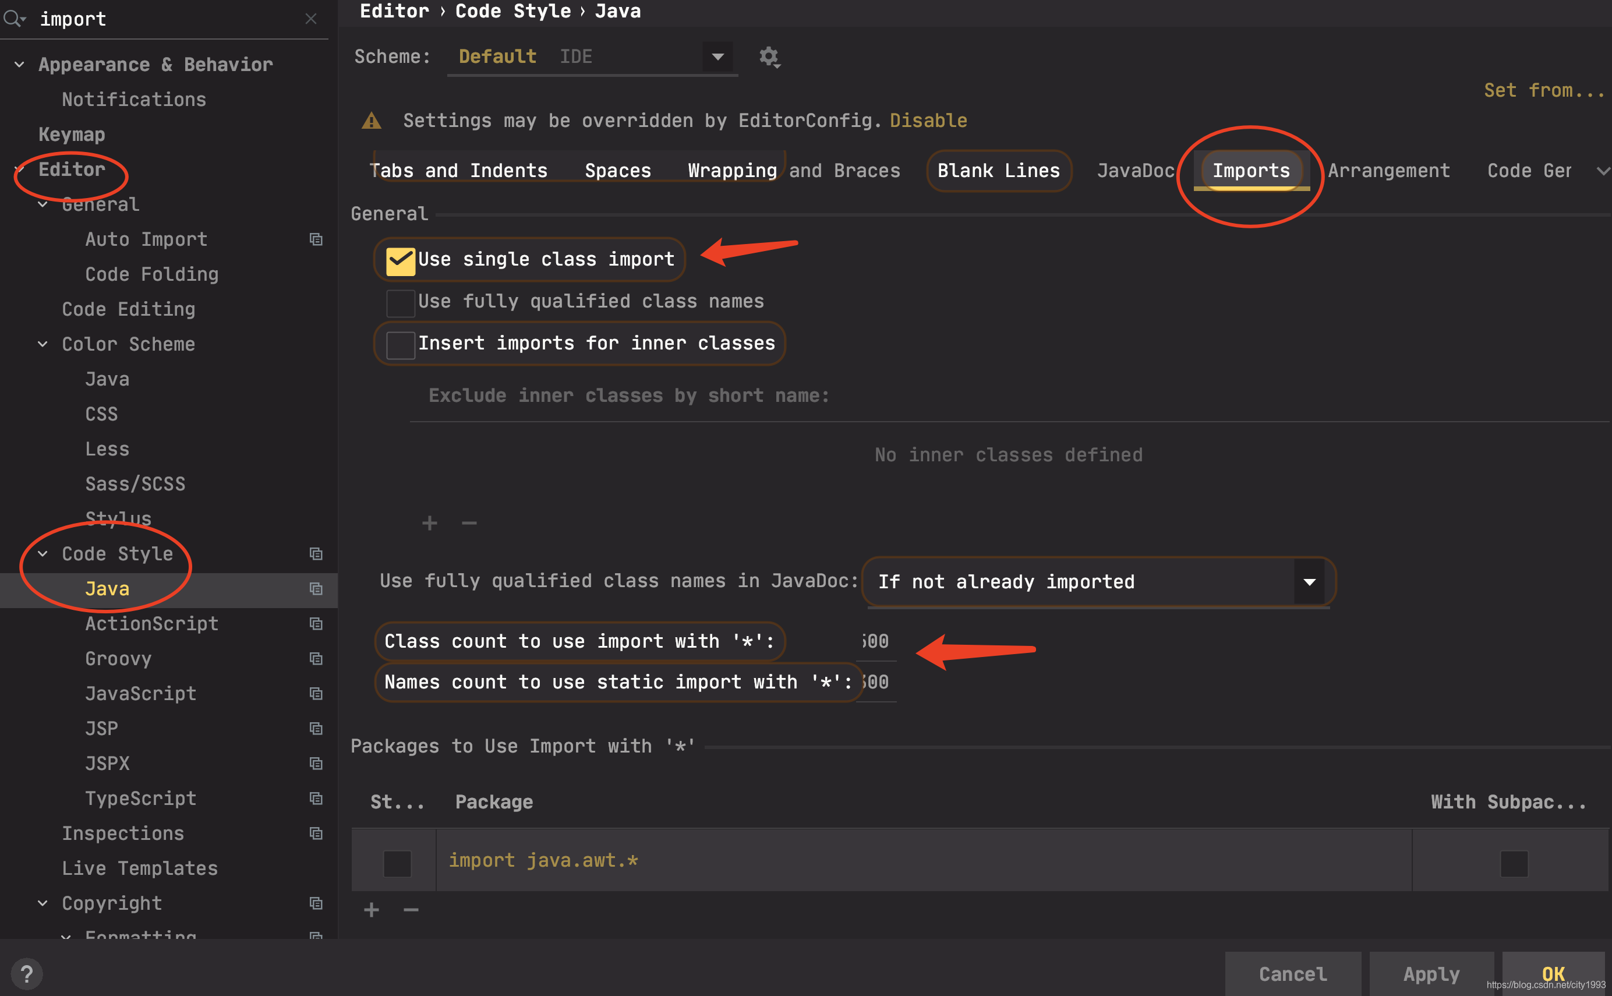Open the Arrangement tab

click(1388, 171)
